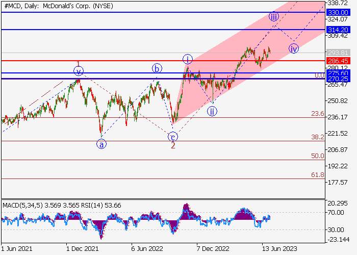The image size is (357, 255).
Task: Click the 338.72 price axis value
Action: point(338,3)
